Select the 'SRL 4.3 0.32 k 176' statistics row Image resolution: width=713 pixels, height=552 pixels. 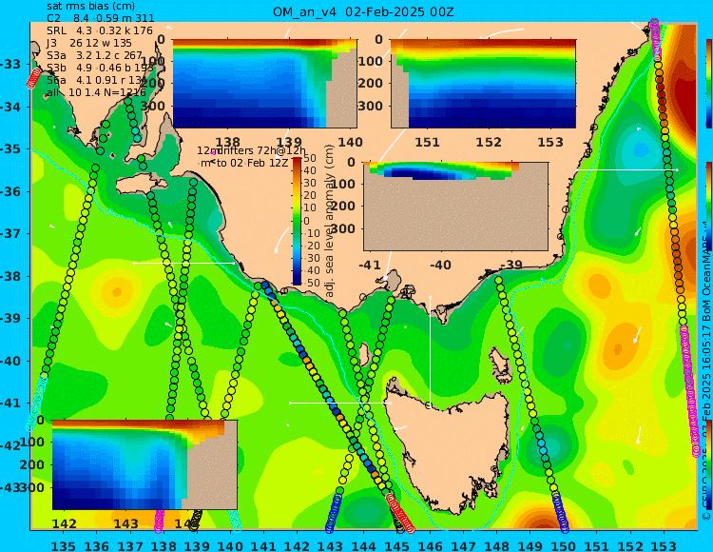pyautogui.click(x=100, y=31)
